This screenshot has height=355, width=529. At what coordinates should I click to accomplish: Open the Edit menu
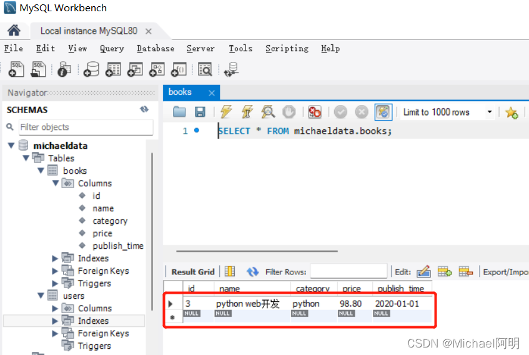click(46, 48)
